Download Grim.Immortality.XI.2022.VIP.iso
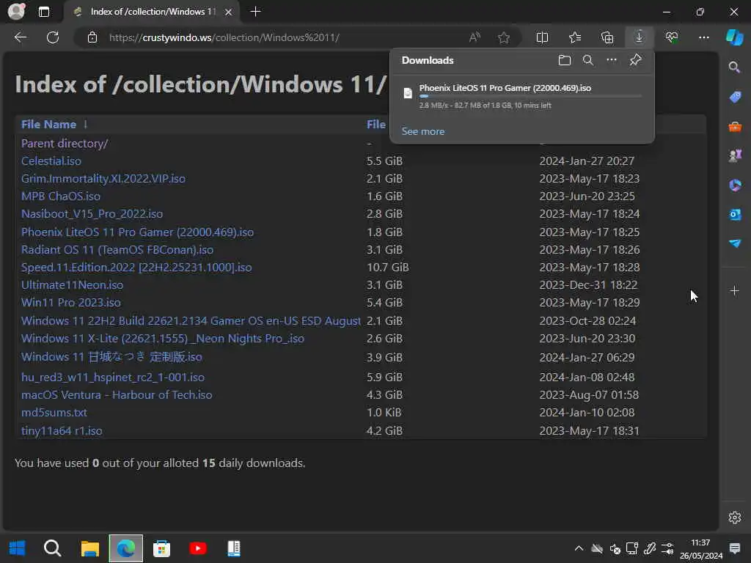 tap(103, 179)
